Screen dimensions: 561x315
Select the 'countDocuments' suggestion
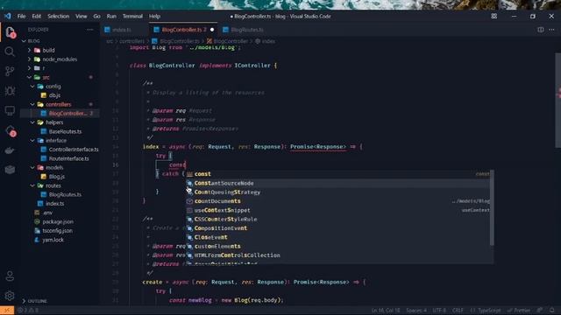pos(338,201)
